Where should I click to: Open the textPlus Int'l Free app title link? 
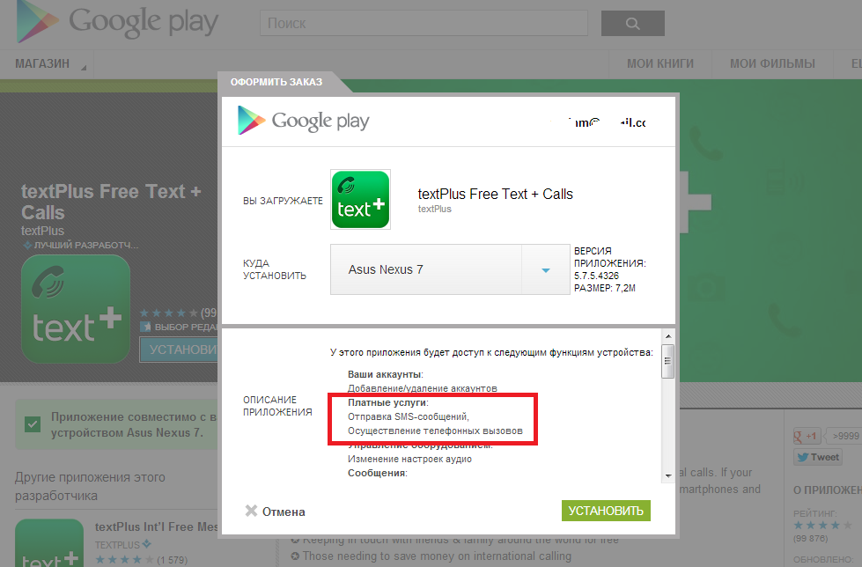[157, 526]
